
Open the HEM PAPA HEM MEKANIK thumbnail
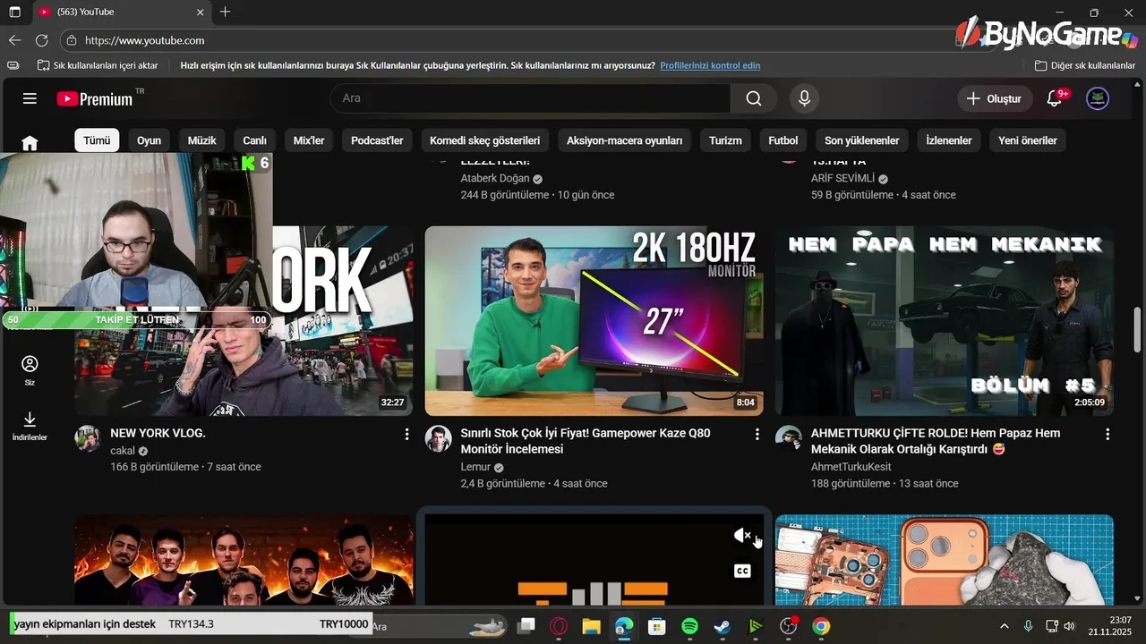945,321
